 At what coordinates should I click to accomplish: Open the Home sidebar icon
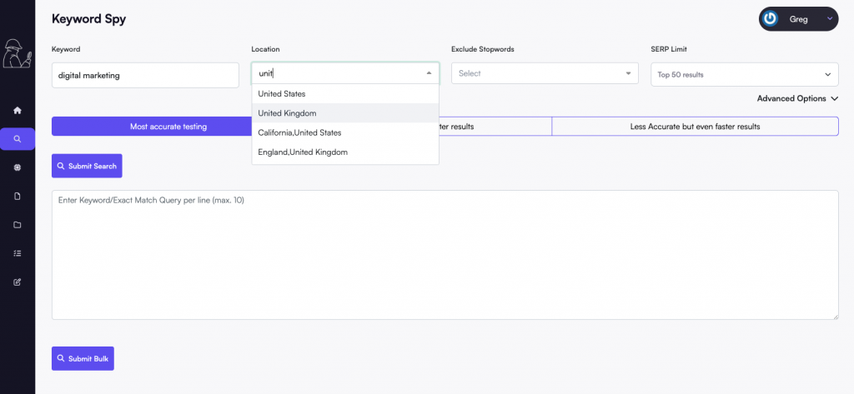(18, 111)
